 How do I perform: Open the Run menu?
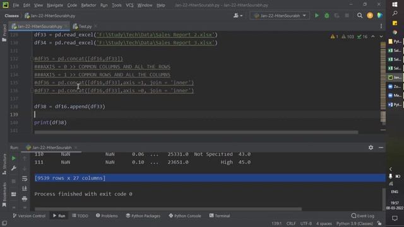104,5
